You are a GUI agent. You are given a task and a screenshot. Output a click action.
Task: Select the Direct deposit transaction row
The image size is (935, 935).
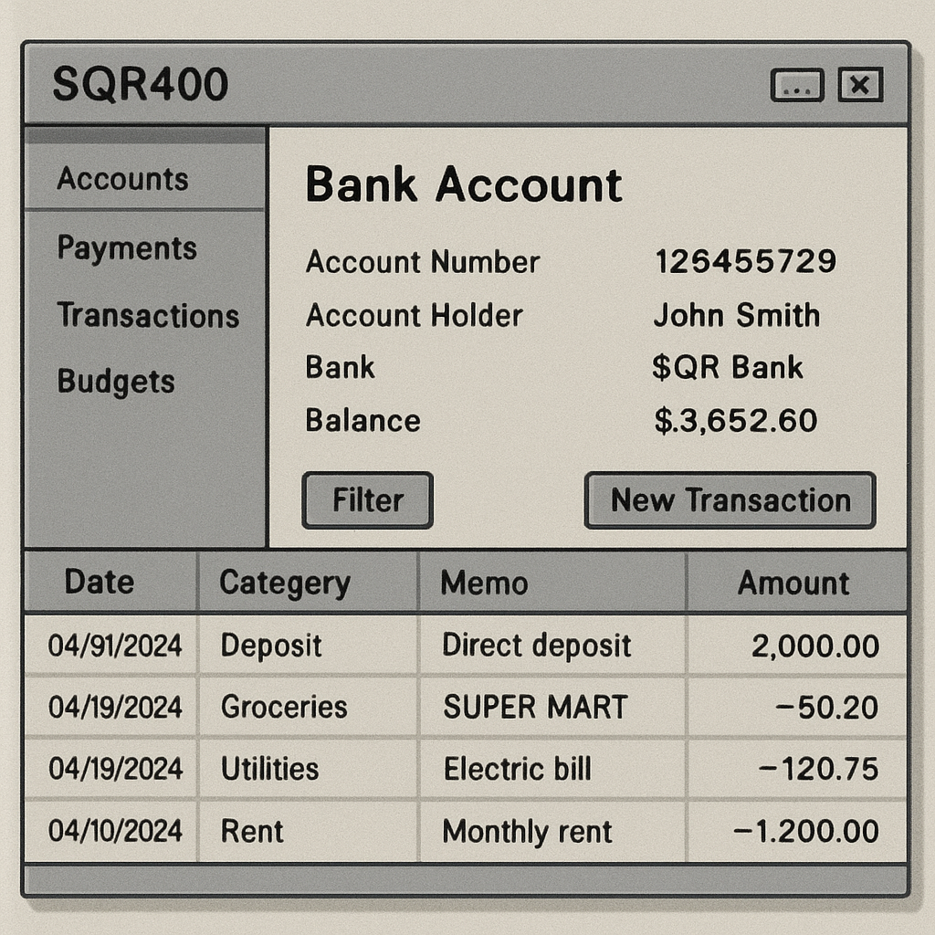tap(536, 646)
